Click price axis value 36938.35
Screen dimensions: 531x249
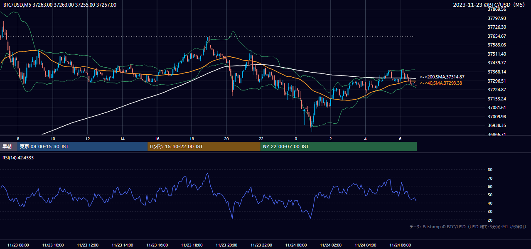click(x=497, y=125)
